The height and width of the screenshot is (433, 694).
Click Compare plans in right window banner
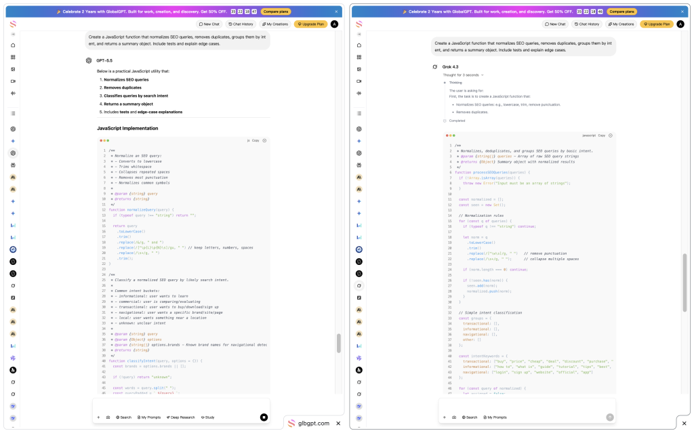622,12
